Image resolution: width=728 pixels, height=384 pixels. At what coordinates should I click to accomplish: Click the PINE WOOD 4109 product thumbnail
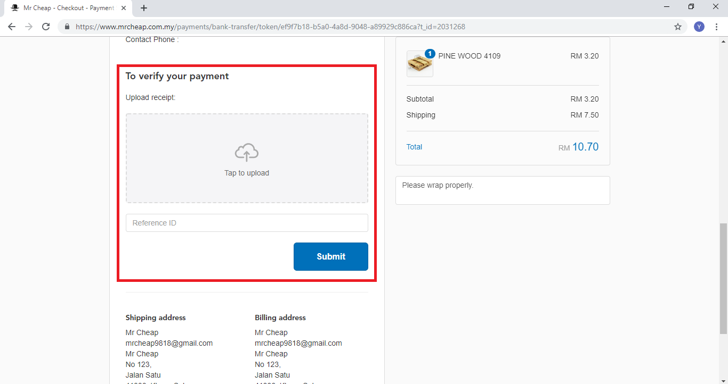[x=420, y=64]
